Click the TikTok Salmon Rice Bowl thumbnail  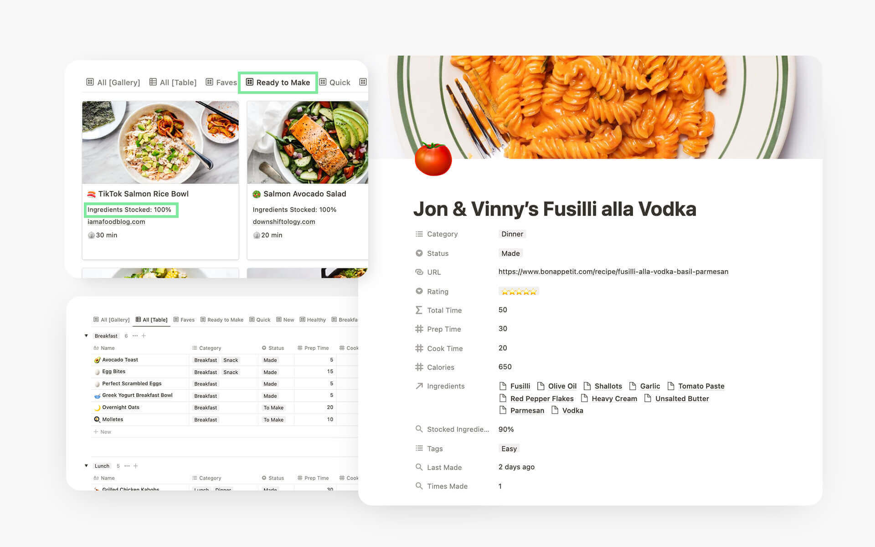tap(160, 142)
